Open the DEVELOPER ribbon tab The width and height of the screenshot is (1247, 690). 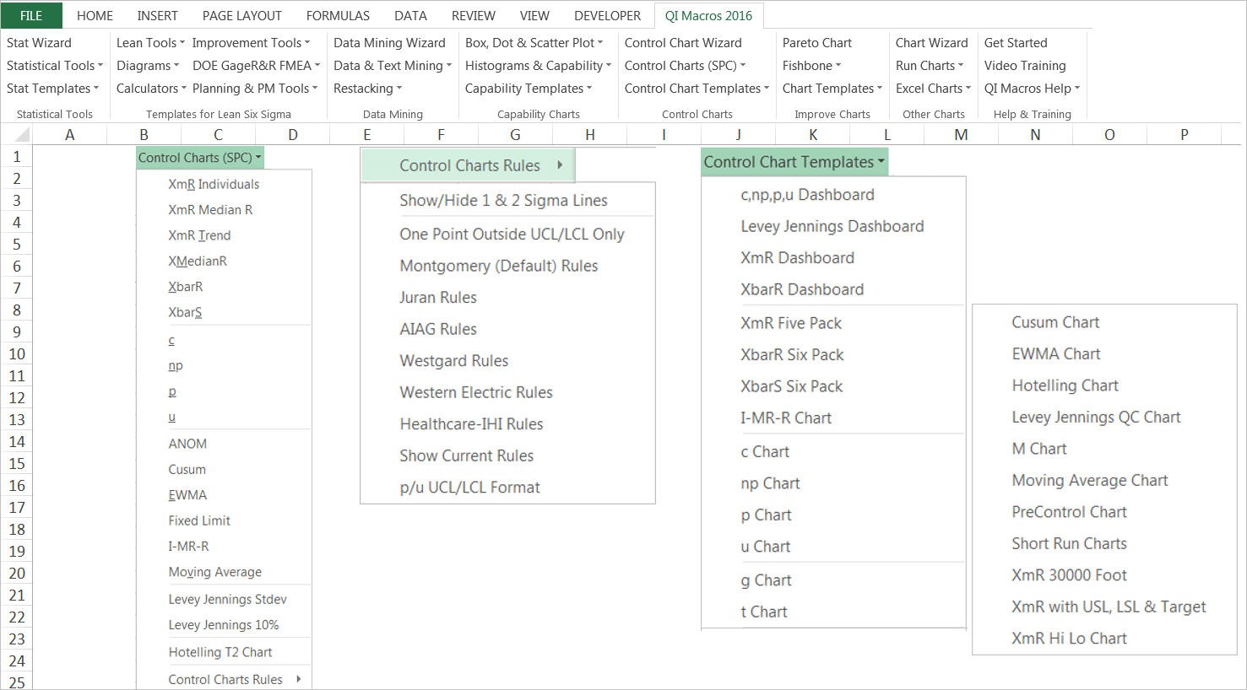pos(607,15)
